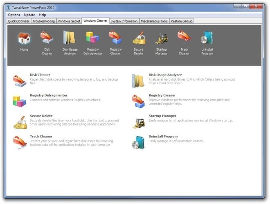Screen dimensions: 270x204
Task: Click the Track Cleaner vacuum icon in list
Action: 20,142
